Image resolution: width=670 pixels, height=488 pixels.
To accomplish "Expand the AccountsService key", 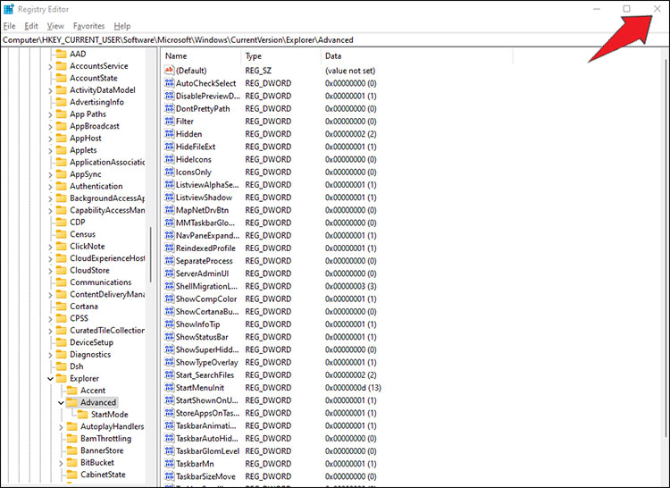I will coord(50,67).
